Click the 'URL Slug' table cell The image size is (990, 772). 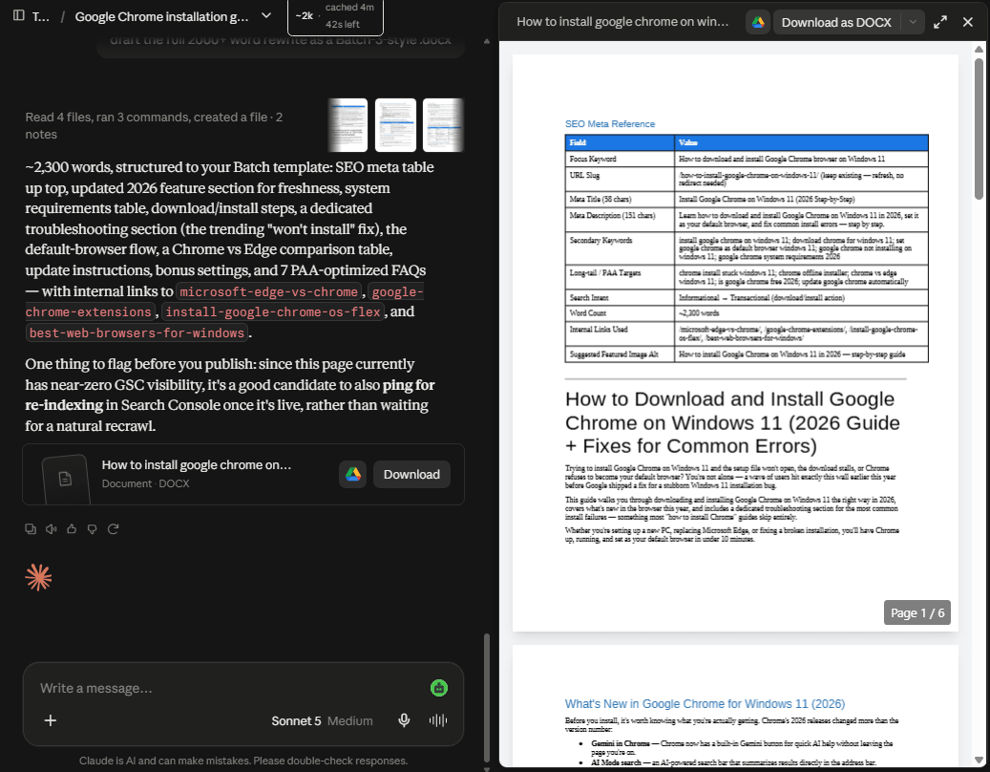pyautogui.click(x=620, y=179)
